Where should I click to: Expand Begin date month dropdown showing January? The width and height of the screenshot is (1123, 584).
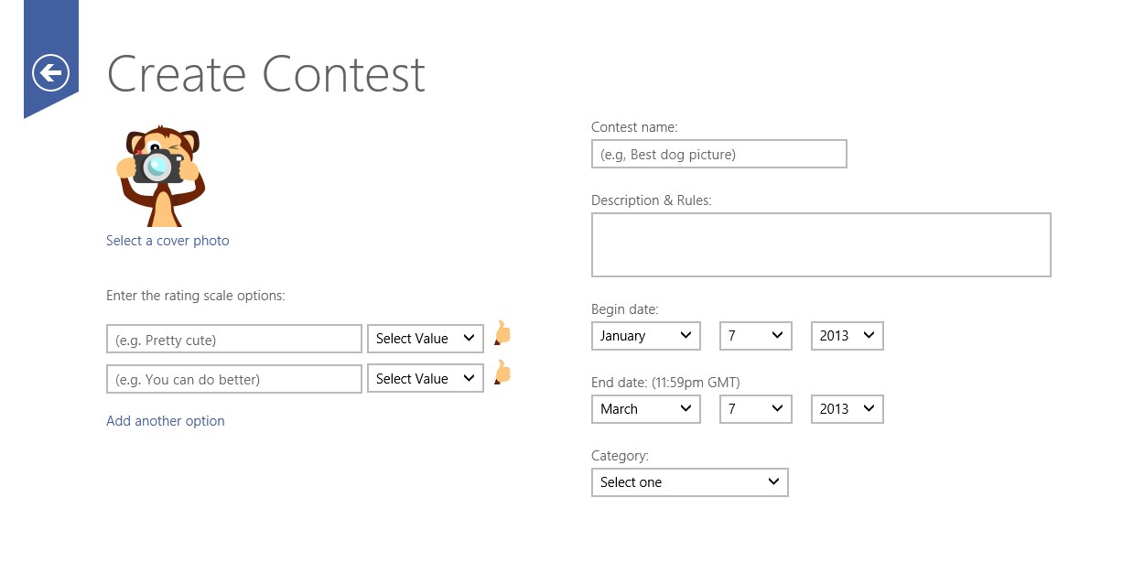pos(646,336)
